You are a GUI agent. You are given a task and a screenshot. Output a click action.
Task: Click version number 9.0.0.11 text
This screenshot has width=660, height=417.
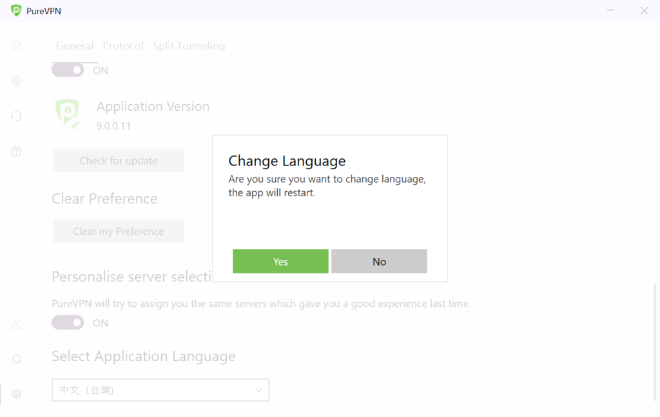[113, 125]
